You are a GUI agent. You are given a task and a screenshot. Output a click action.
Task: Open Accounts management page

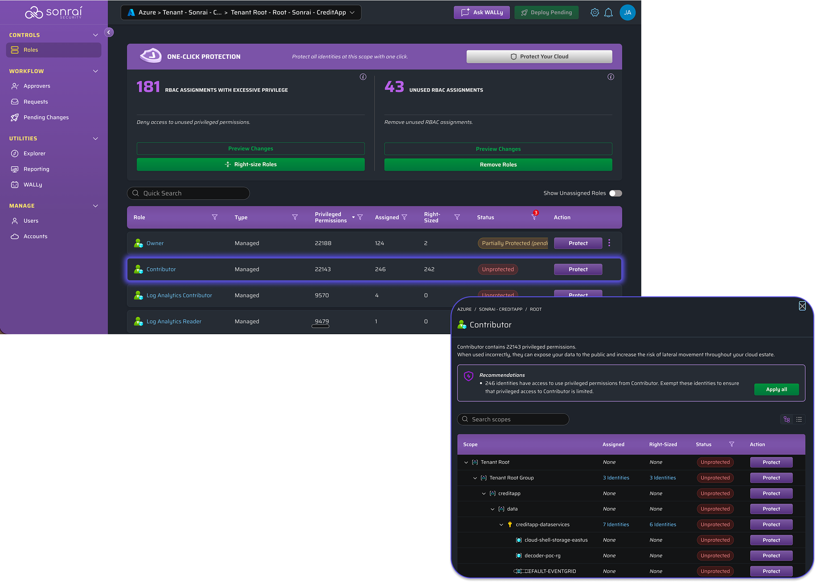click(35, 236)
